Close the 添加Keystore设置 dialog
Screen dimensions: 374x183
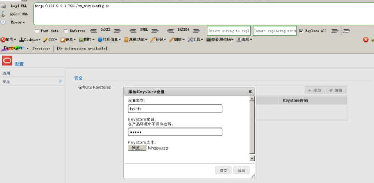pos(250,91)
